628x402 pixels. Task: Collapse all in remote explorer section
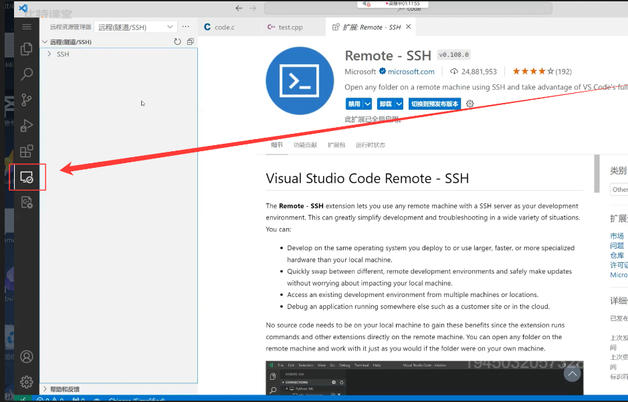(x=190, y=41)
